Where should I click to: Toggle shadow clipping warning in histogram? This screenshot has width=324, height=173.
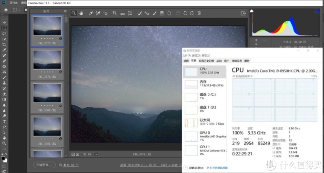[x=252, y=11]
